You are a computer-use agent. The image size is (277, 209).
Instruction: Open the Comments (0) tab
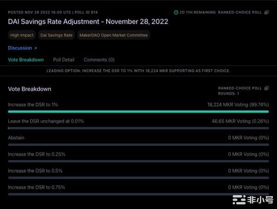[x=99, y=60]
